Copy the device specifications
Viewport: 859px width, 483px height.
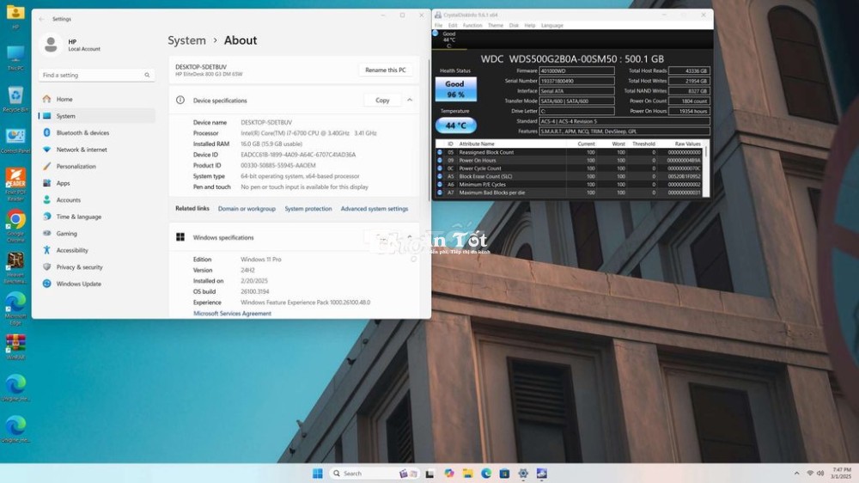[382, 101]
